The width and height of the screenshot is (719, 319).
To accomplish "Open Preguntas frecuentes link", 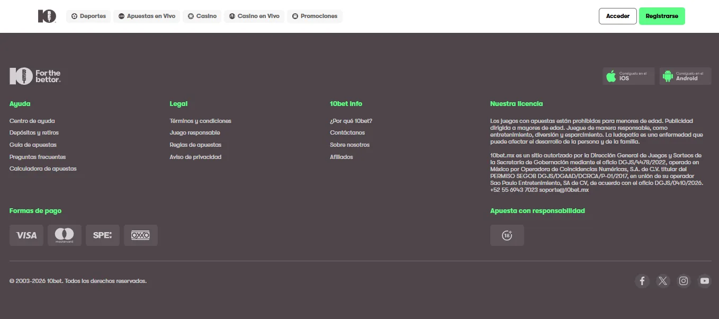I will coord(38,157).
